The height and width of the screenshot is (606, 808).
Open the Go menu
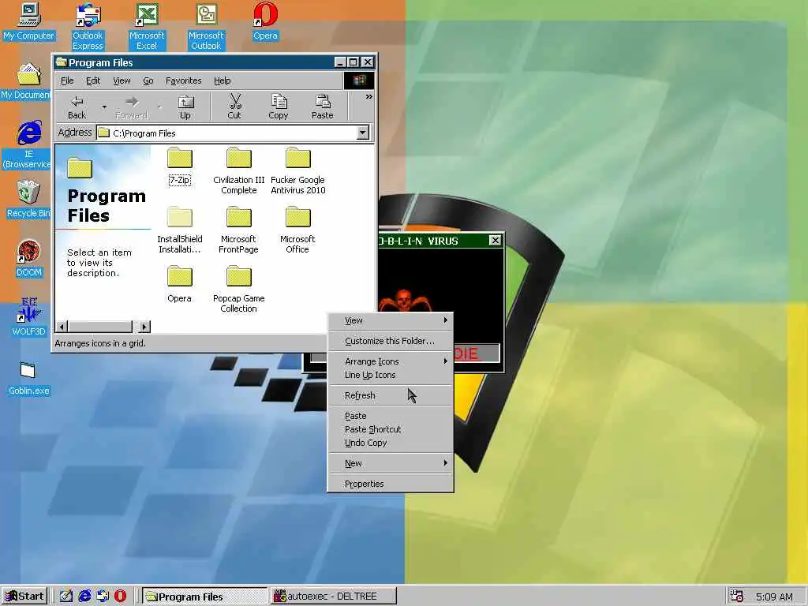pos(148,81)
